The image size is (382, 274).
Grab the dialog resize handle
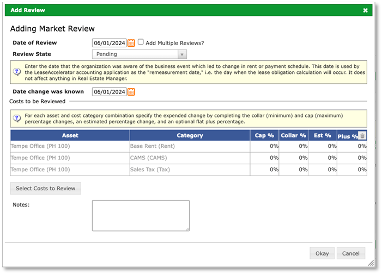pos(371,263)
